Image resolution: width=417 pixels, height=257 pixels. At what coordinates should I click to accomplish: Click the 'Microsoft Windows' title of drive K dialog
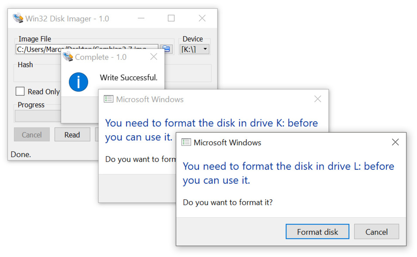tap(150, 99)
